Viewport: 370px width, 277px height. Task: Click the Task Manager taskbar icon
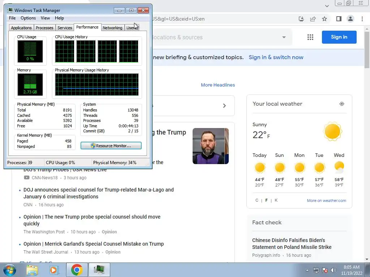(99, 270)
